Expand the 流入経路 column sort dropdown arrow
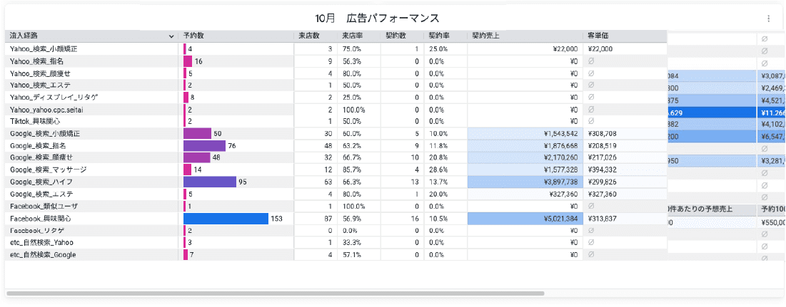 [x=171, y=36]
